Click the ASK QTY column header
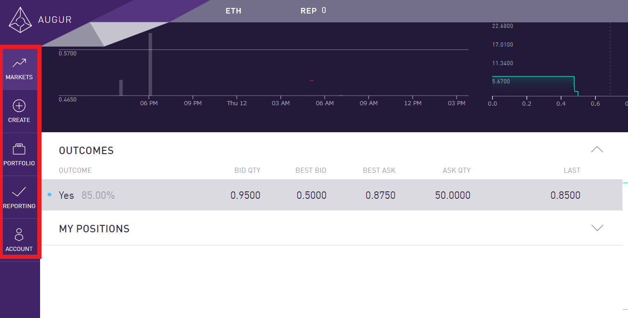The height and width of the screenshot is (318, 628). 457,170
